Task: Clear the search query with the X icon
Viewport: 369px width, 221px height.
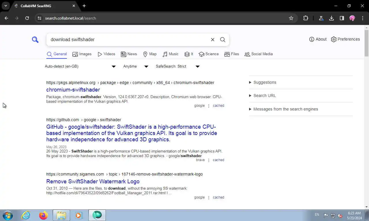Action: (212, 40)
